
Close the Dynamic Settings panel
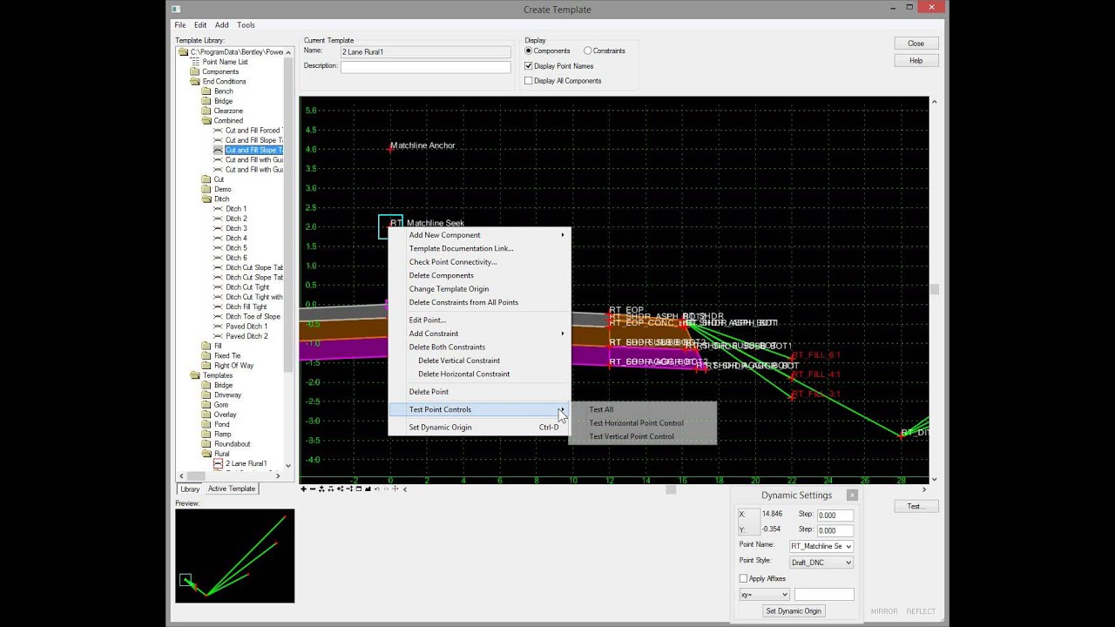[852, 496]
